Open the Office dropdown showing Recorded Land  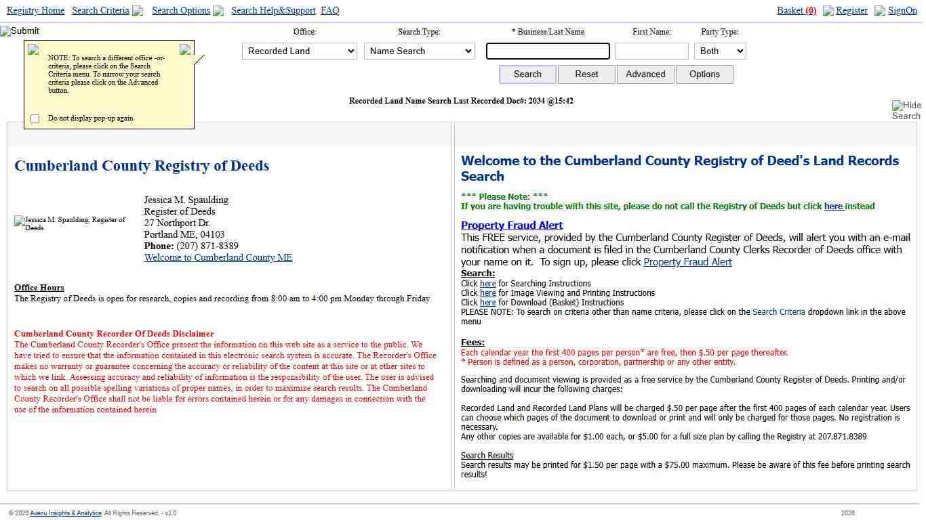tap(299, 51)
